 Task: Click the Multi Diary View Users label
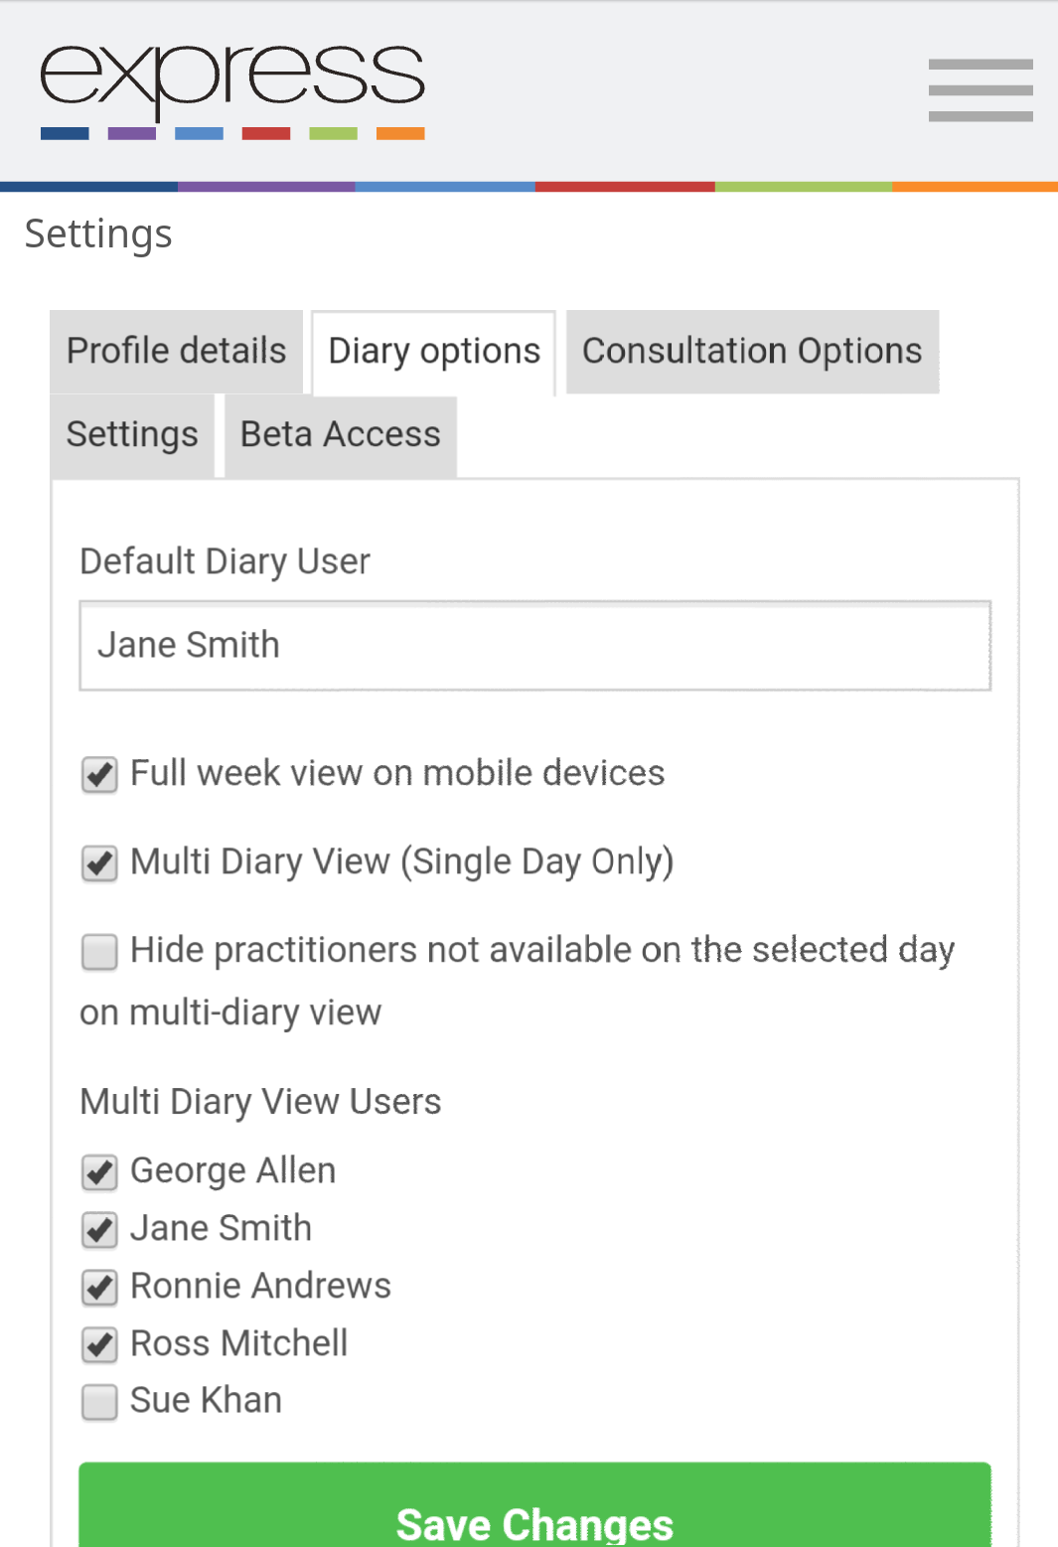click(260, 1102)
